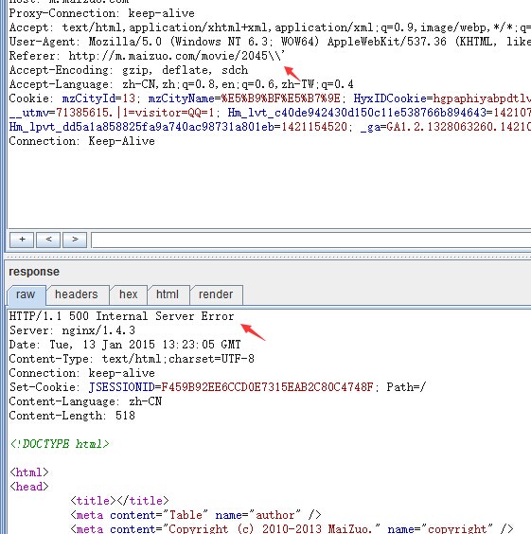Click the Content-Type response header
The image size is (531, 534).
click(x=132, y=359)
